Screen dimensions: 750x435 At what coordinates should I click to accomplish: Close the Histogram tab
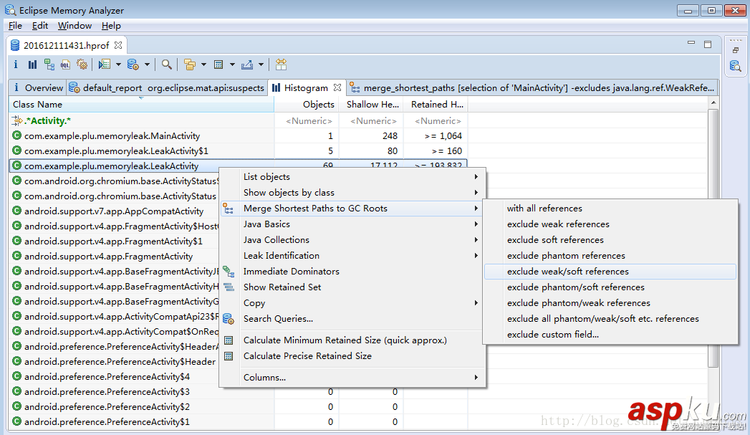coord(337,87)
